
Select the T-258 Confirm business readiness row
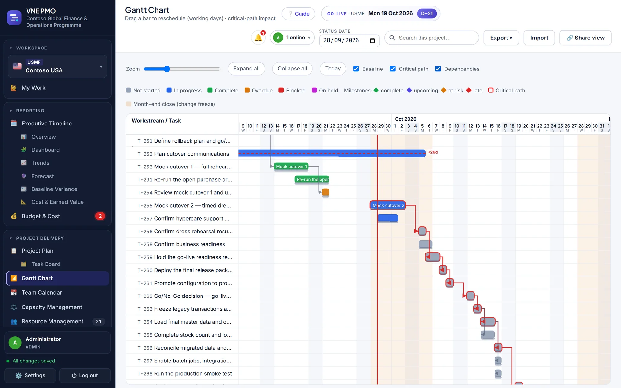pos(182,244)
